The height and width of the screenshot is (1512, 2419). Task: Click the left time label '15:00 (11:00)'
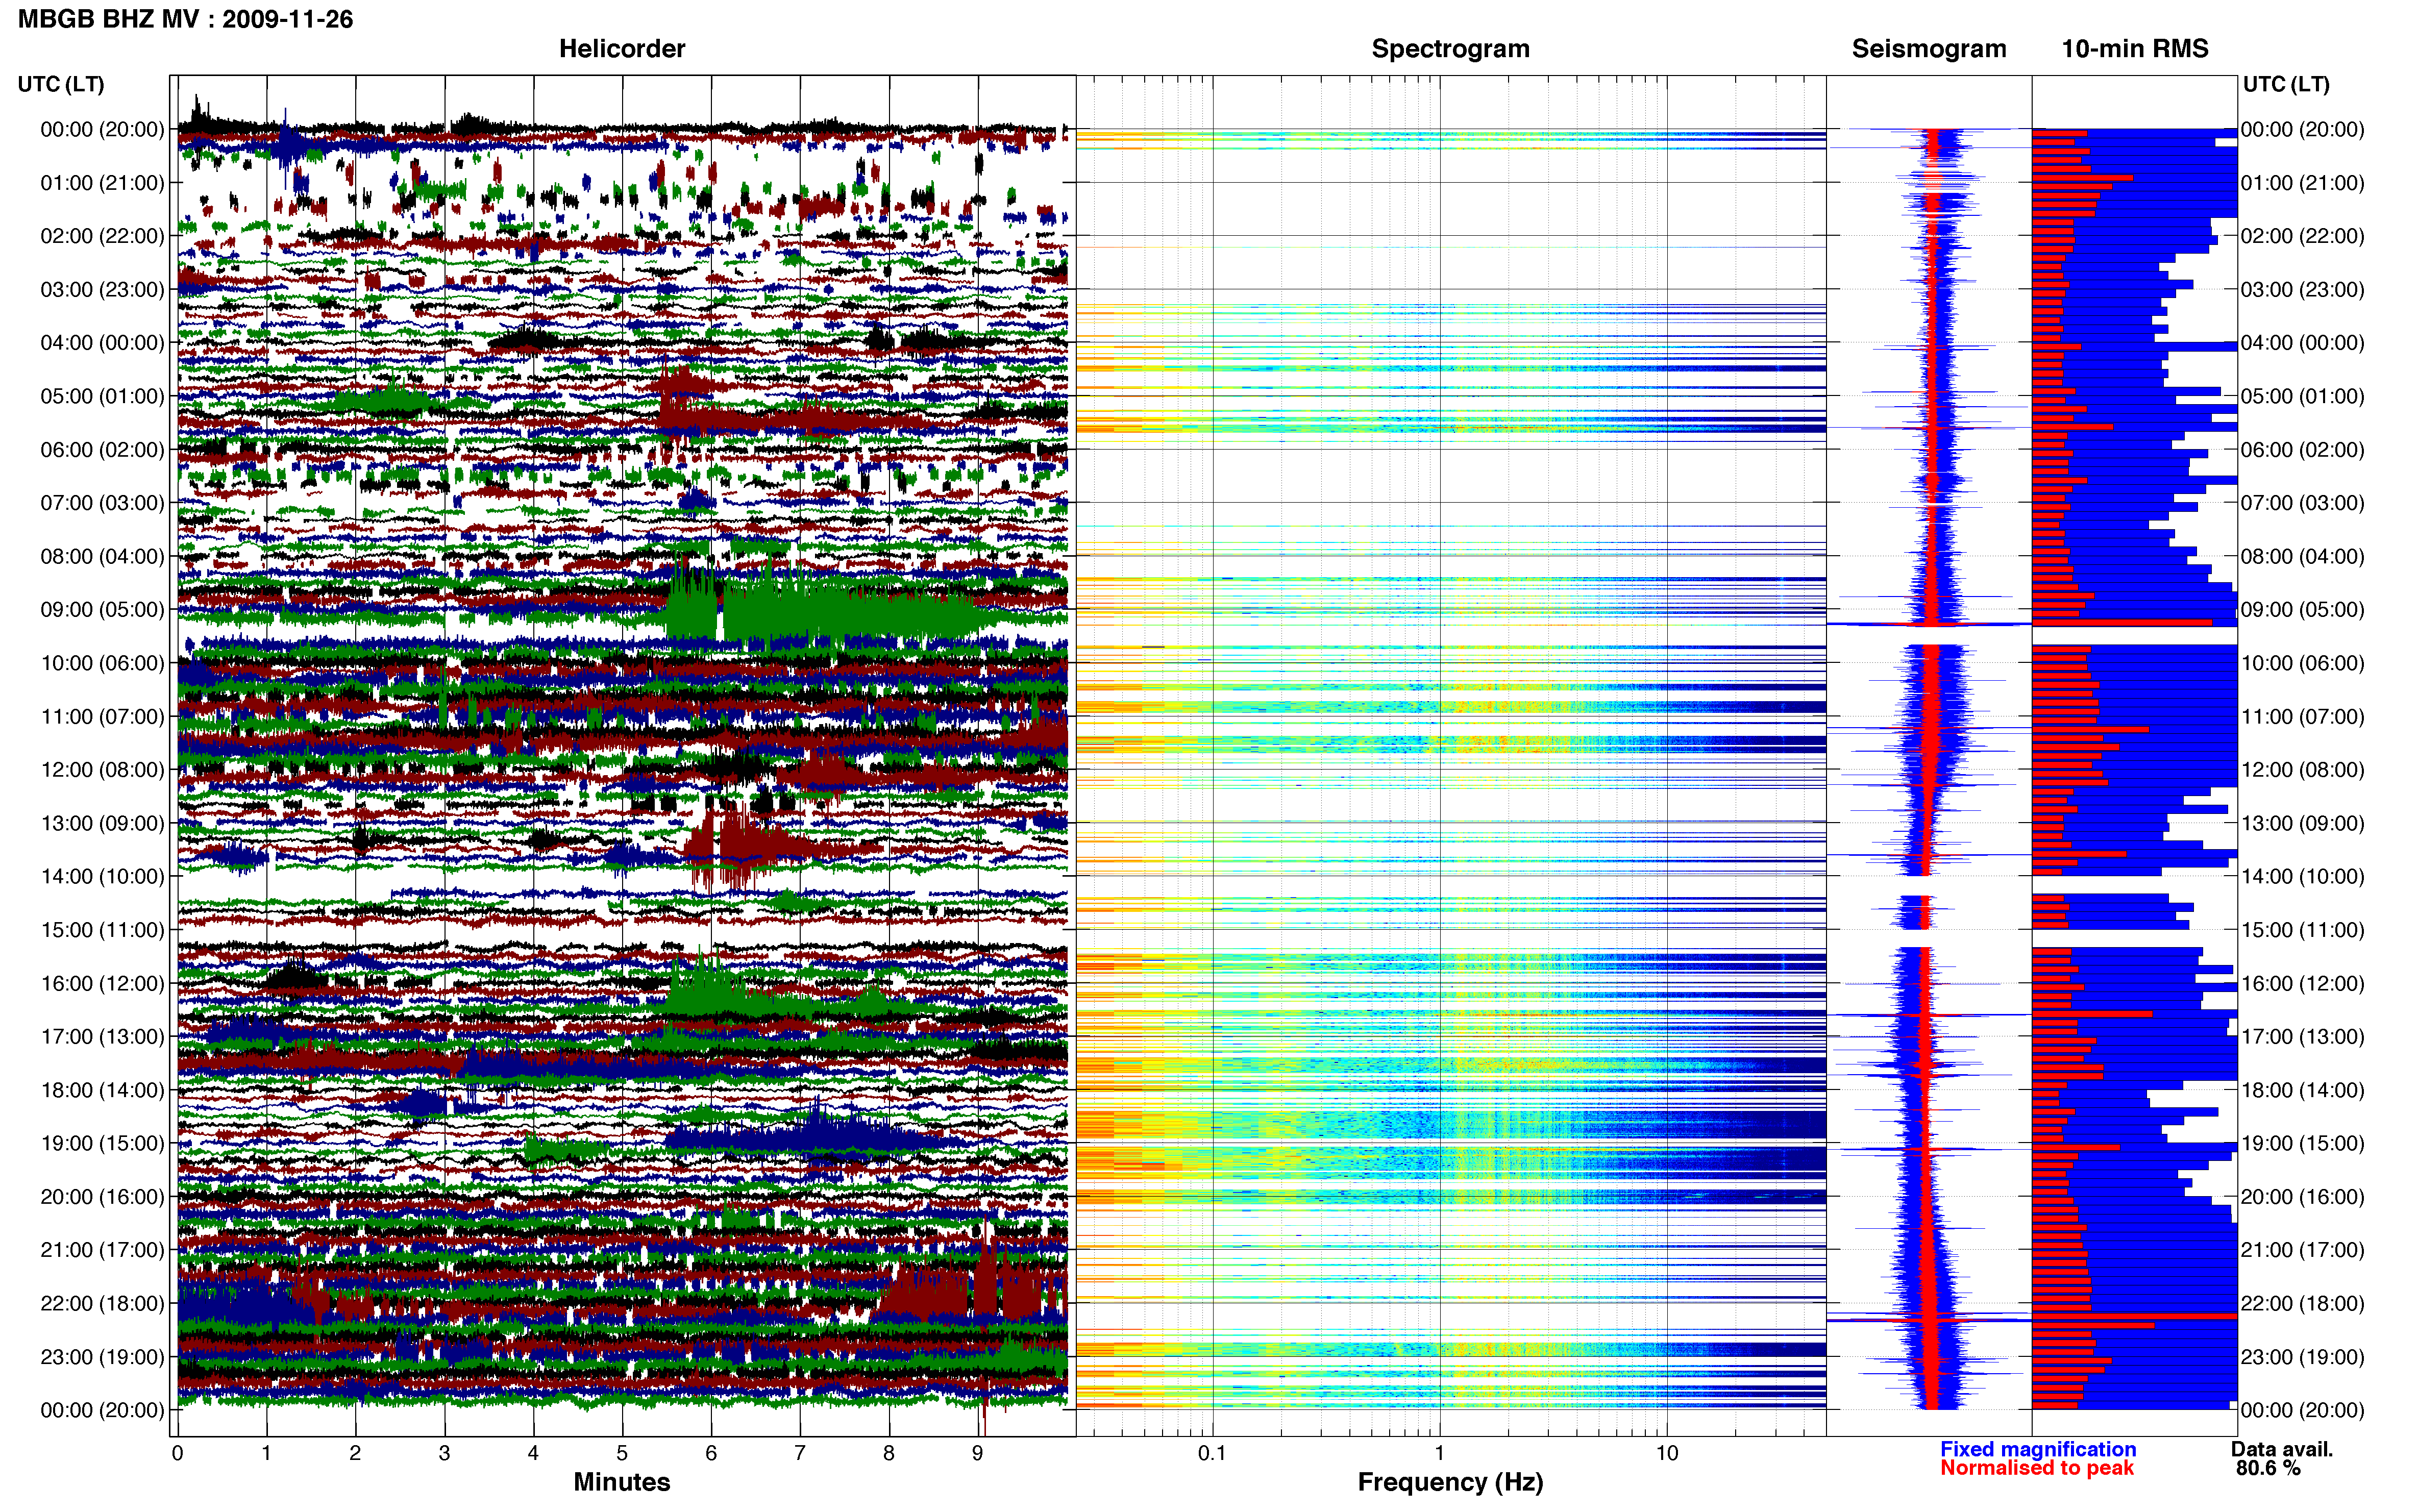(102, 930)
